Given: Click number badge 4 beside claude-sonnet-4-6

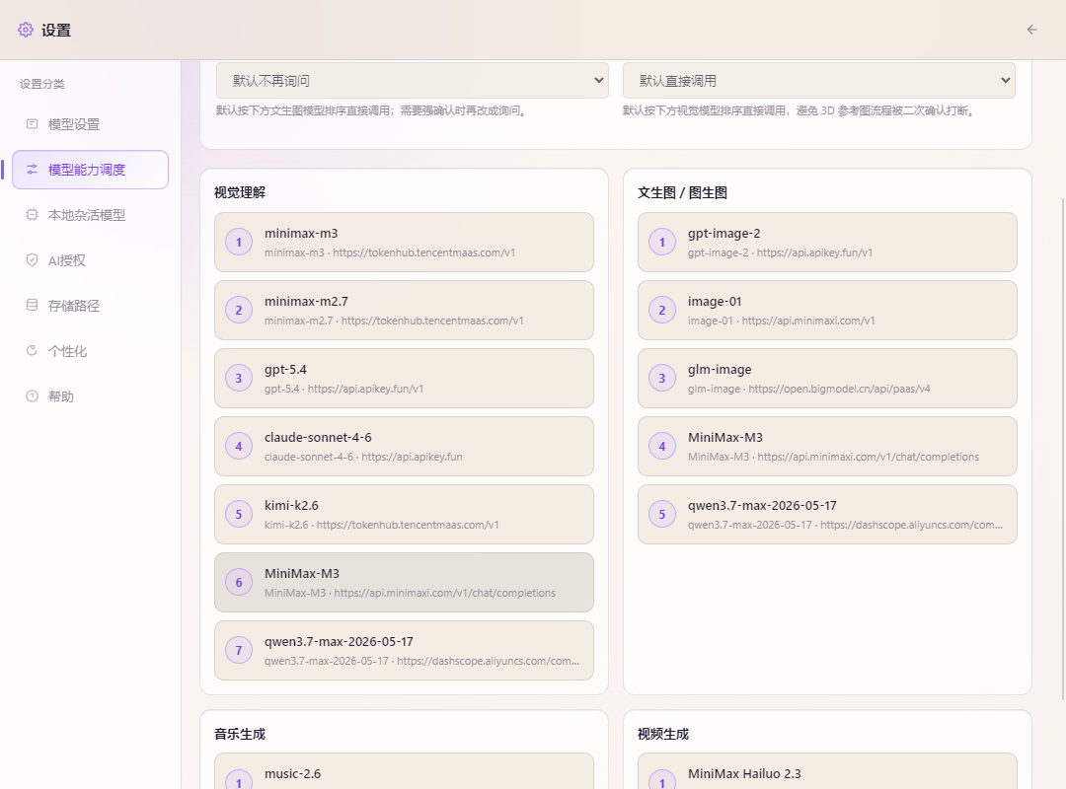Looking at the screenshot, I should pos(239,446).
